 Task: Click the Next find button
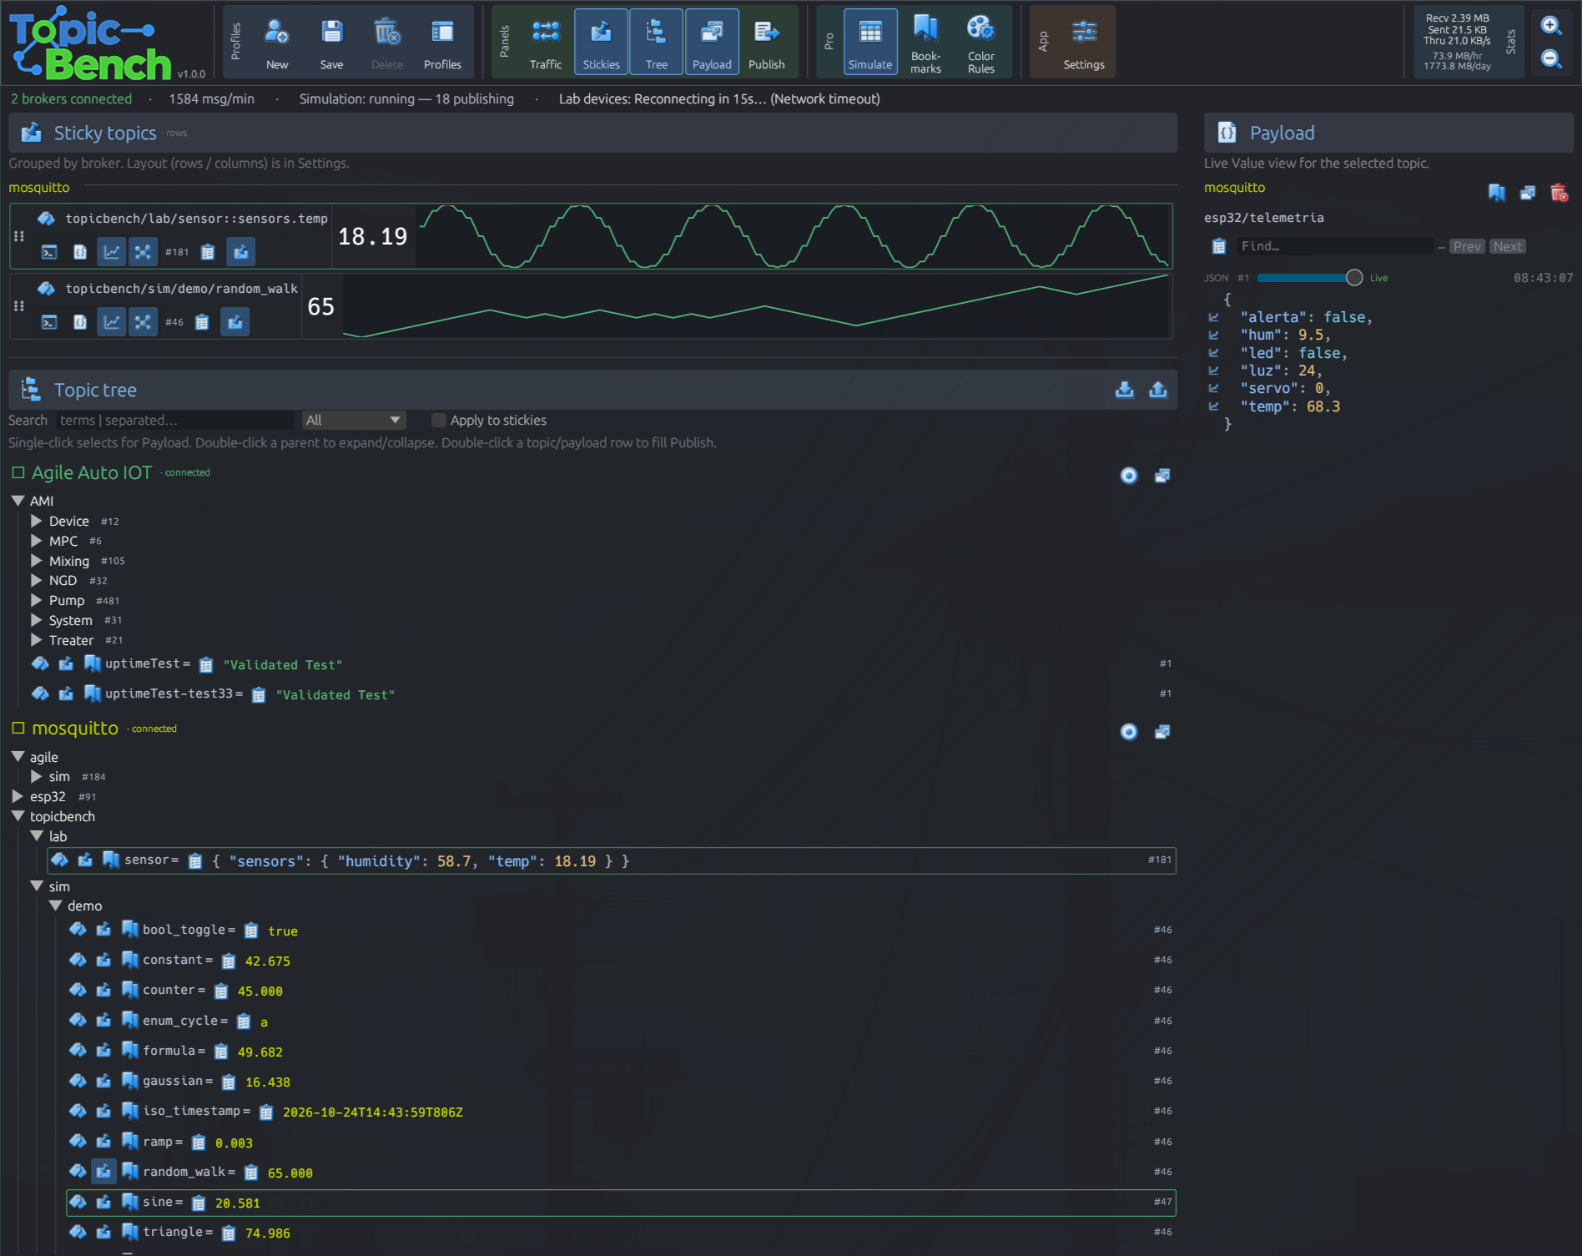click(1508, 246)
